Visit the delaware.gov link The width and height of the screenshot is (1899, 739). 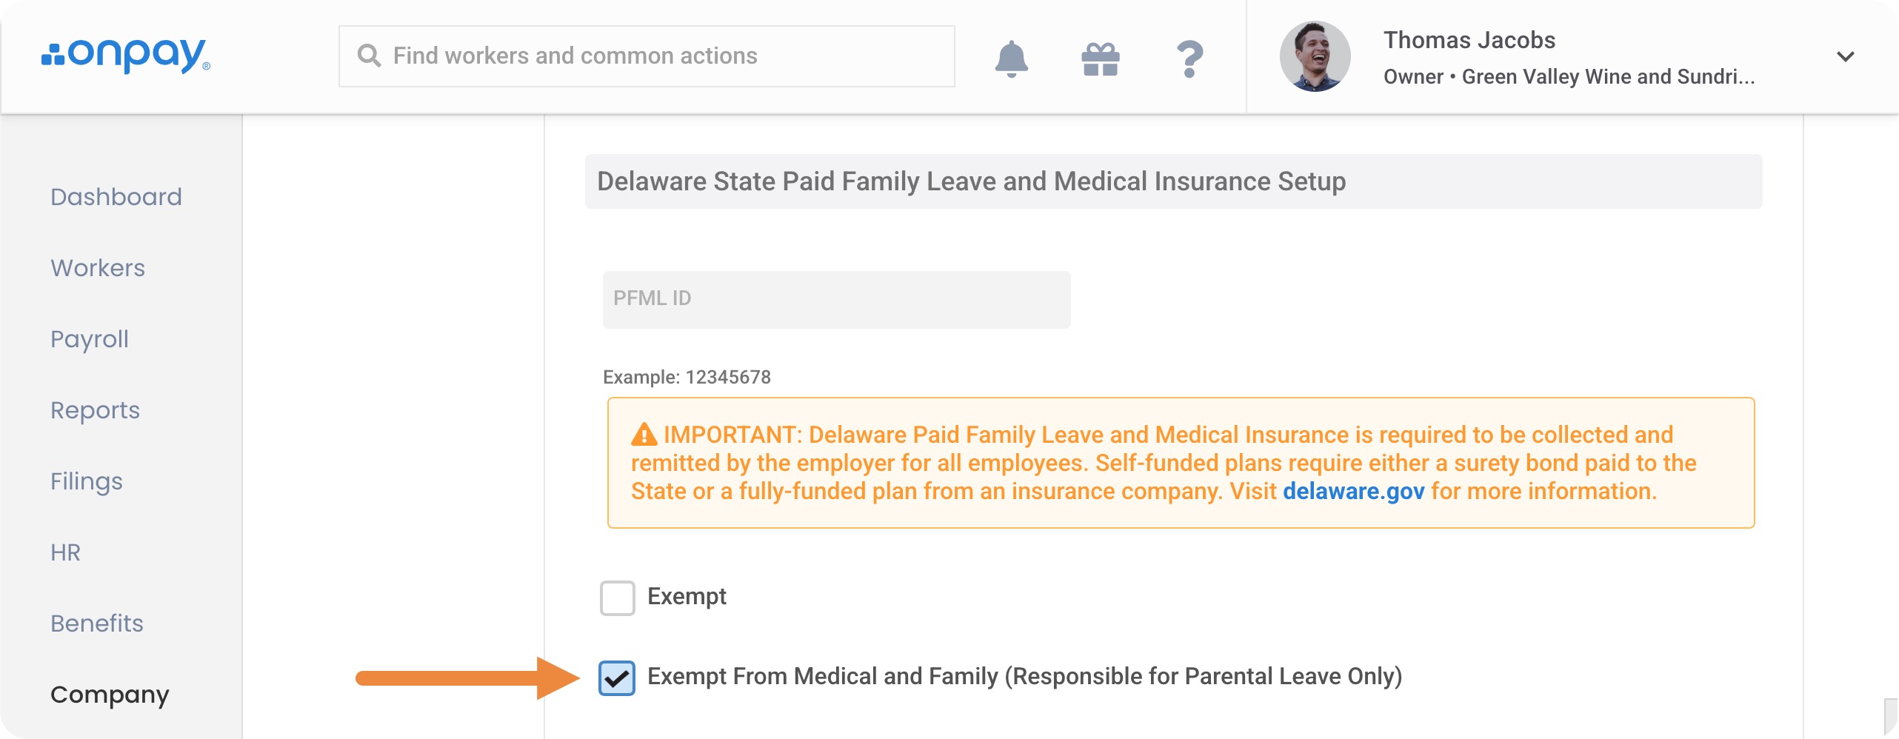pos(1353,491)
